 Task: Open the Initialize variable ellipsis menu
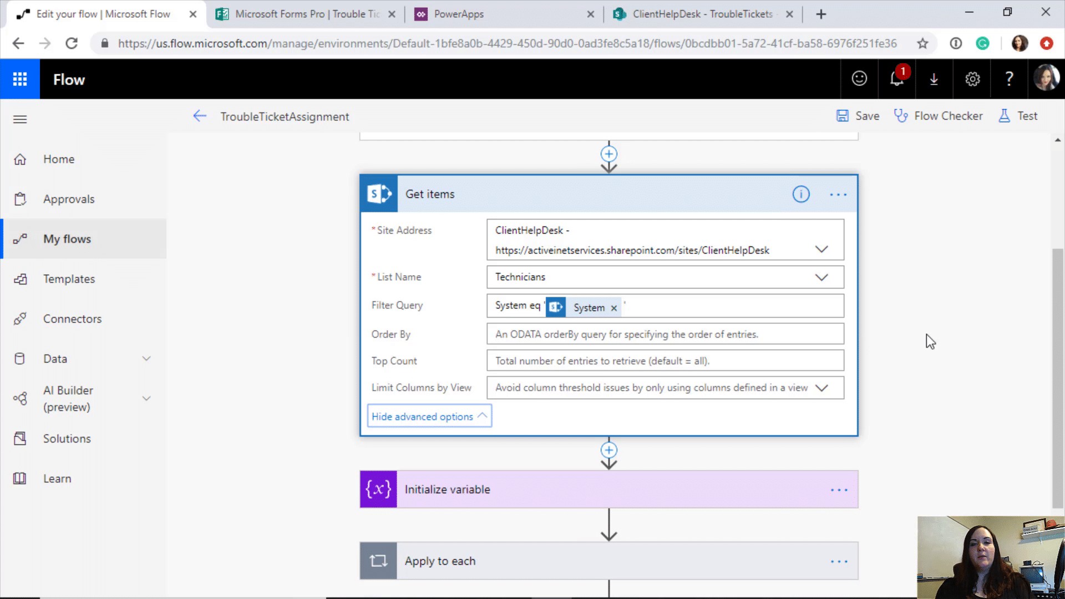tap(839, 490)
